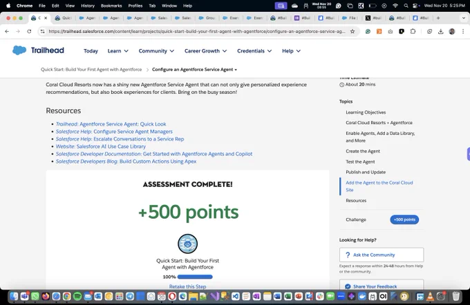Expand the Career Growth dropdown

click(206, 51)
